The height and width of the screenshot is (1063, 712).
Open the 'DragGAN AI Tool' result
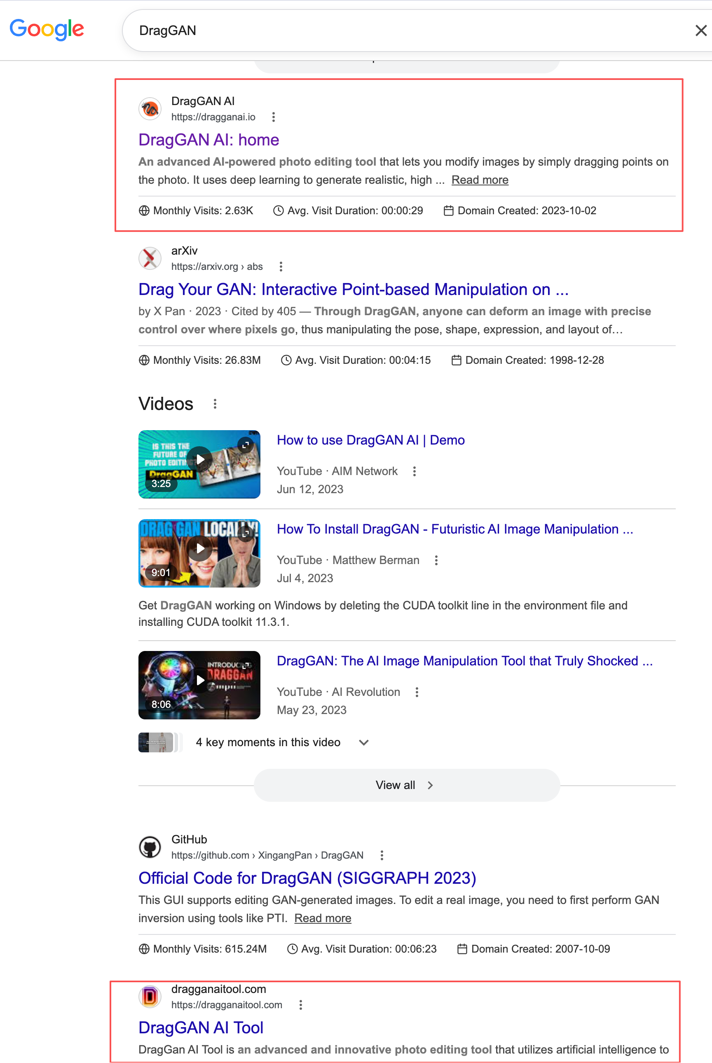pos(201,1028)
